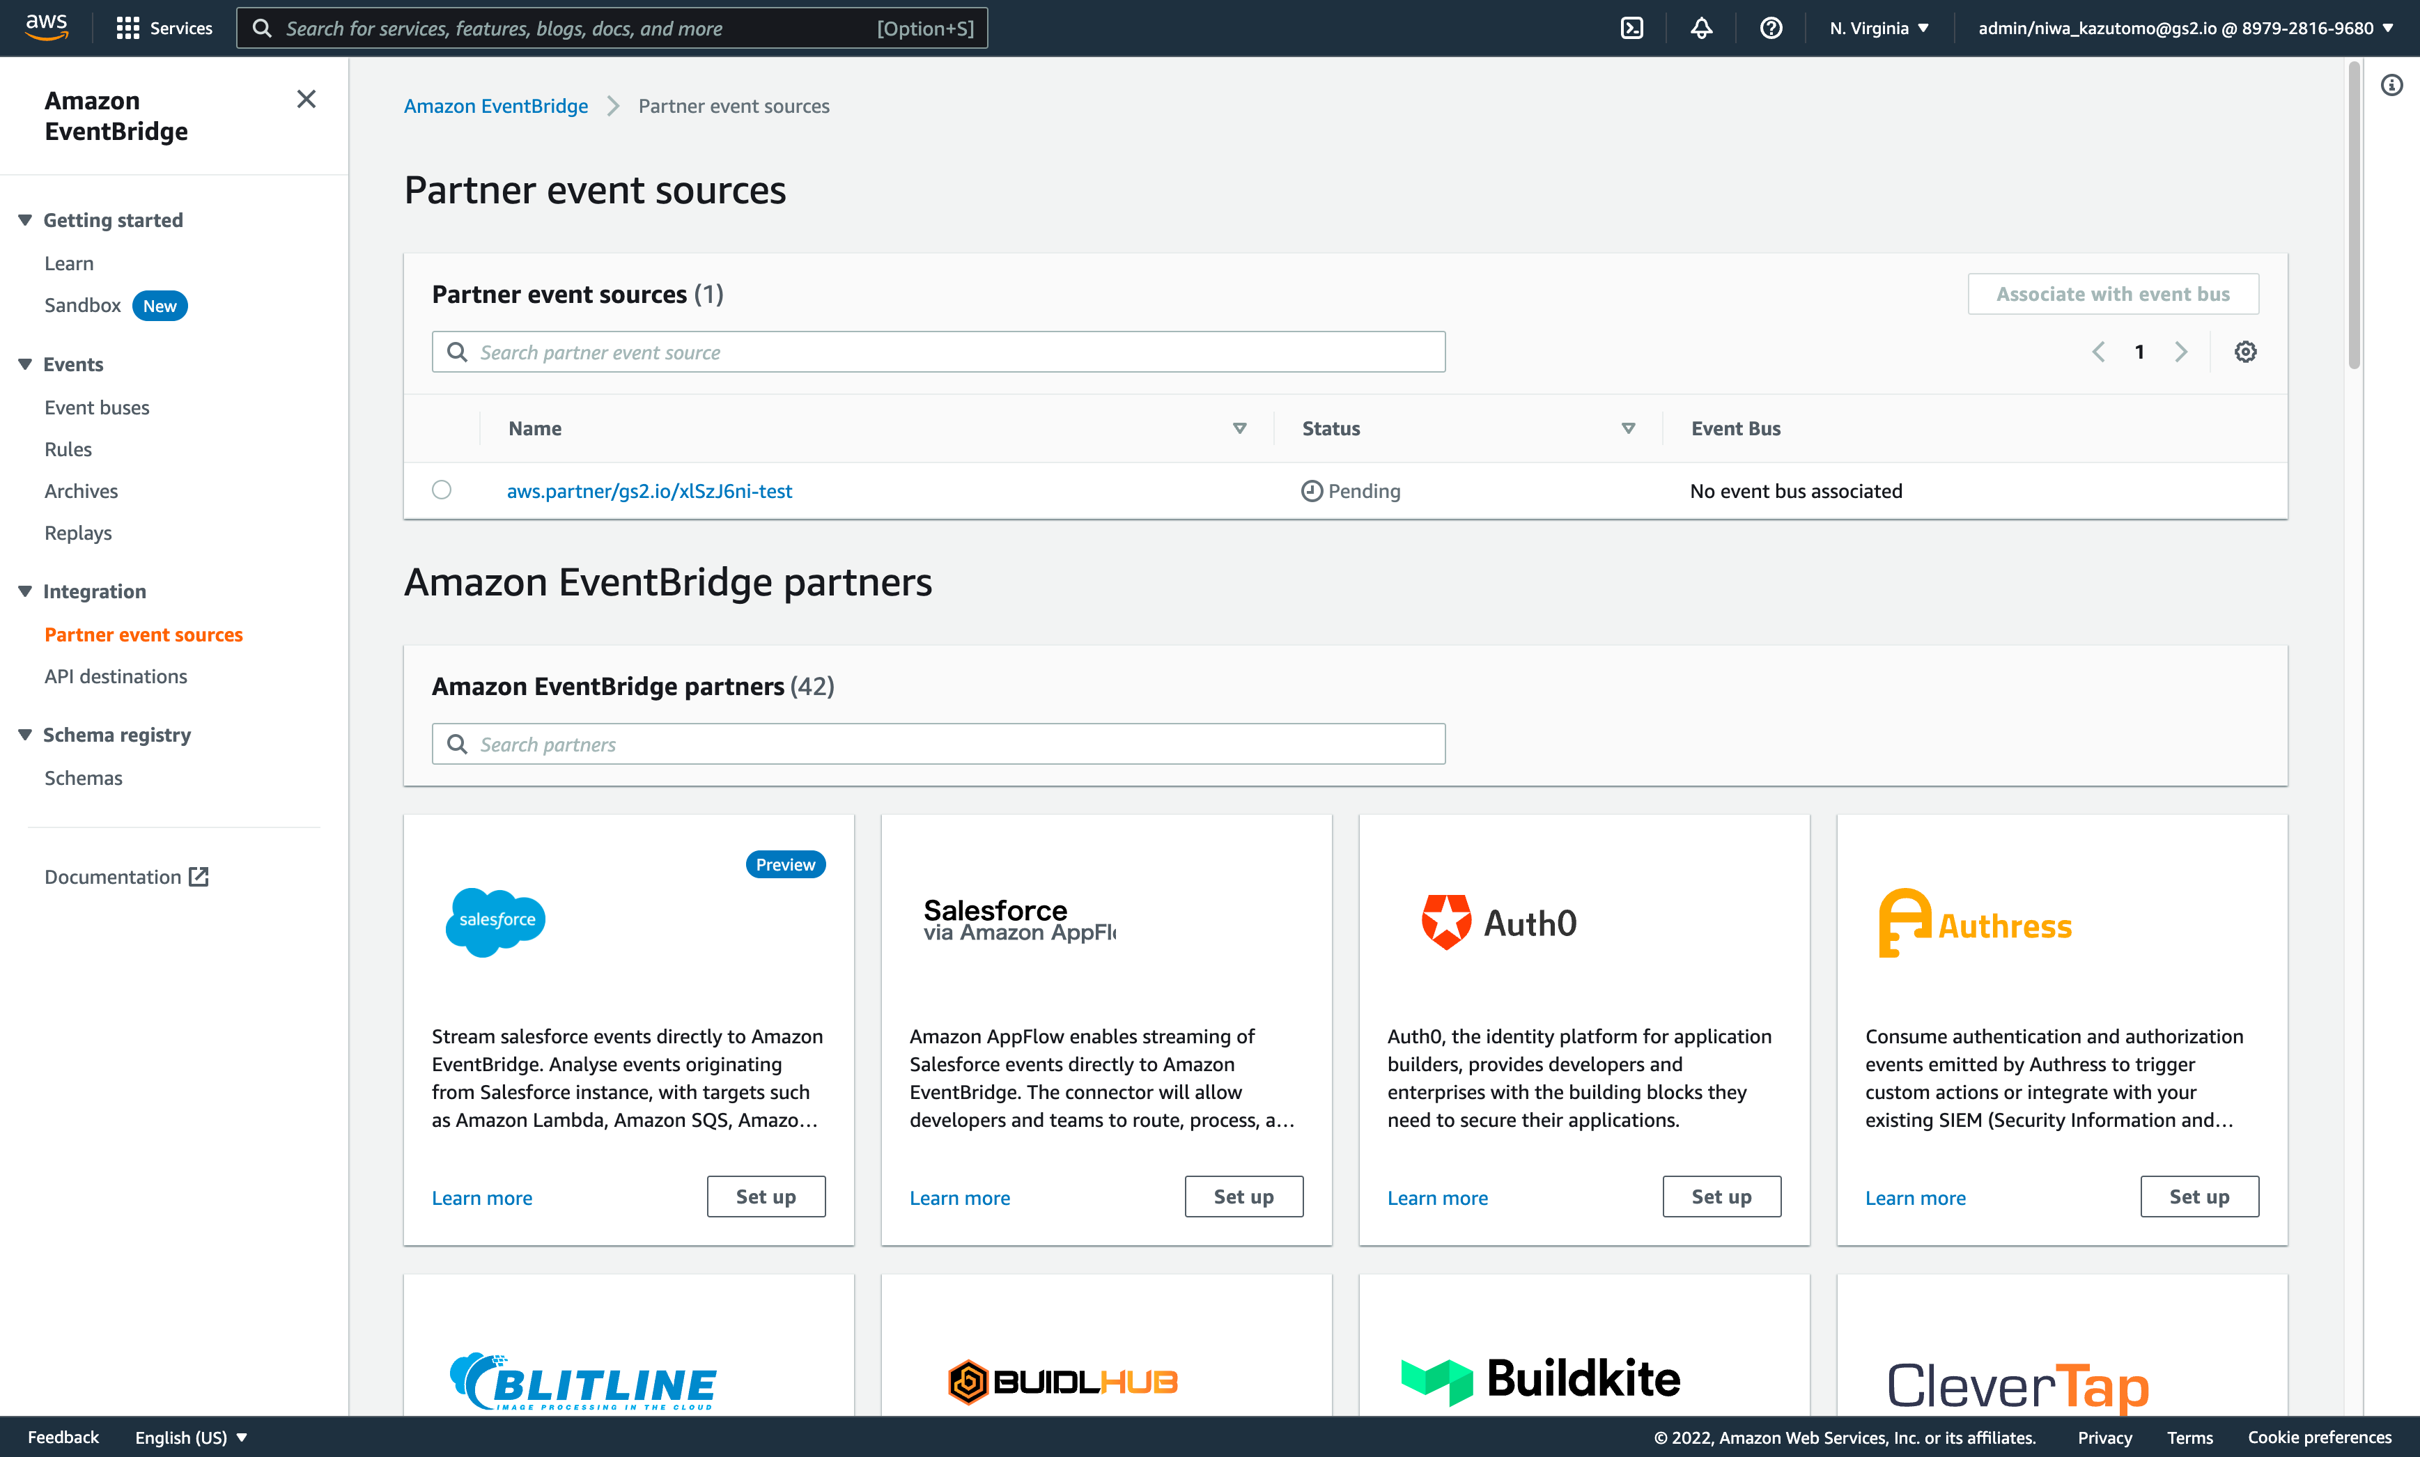
Task: Focus the AWS services search bar
Action: 612,29
